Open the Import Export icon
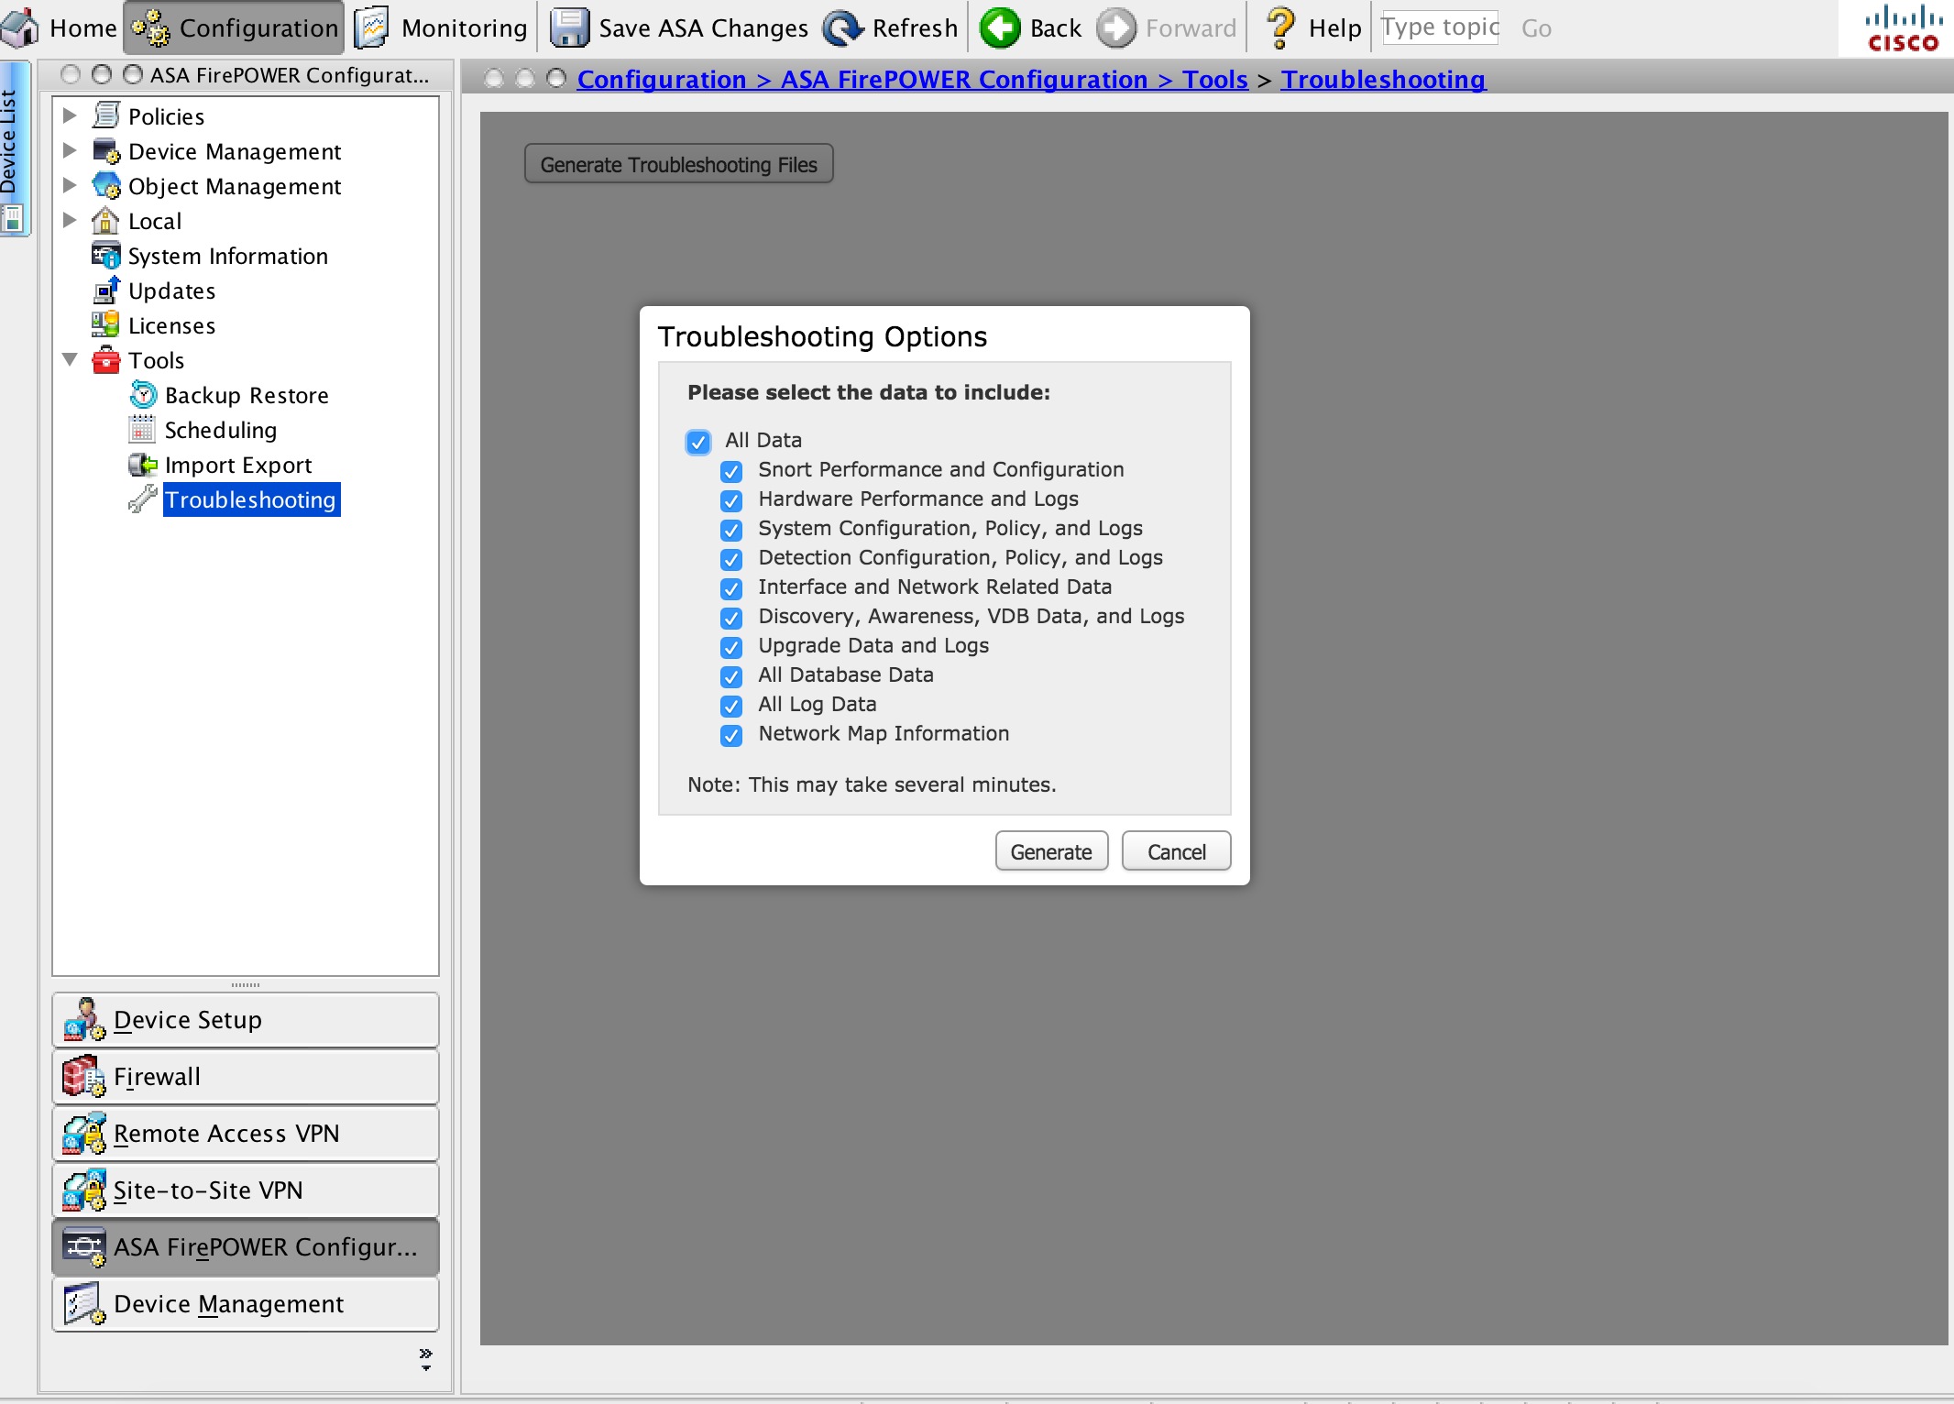Viewport: 1954px width, 1404px height. [x=143, y=465]
